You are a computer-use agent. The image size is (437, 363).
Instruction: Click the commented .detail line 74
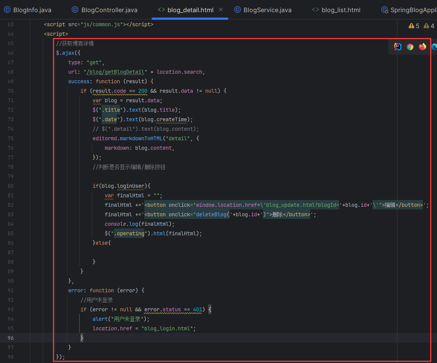coord(146,129)
